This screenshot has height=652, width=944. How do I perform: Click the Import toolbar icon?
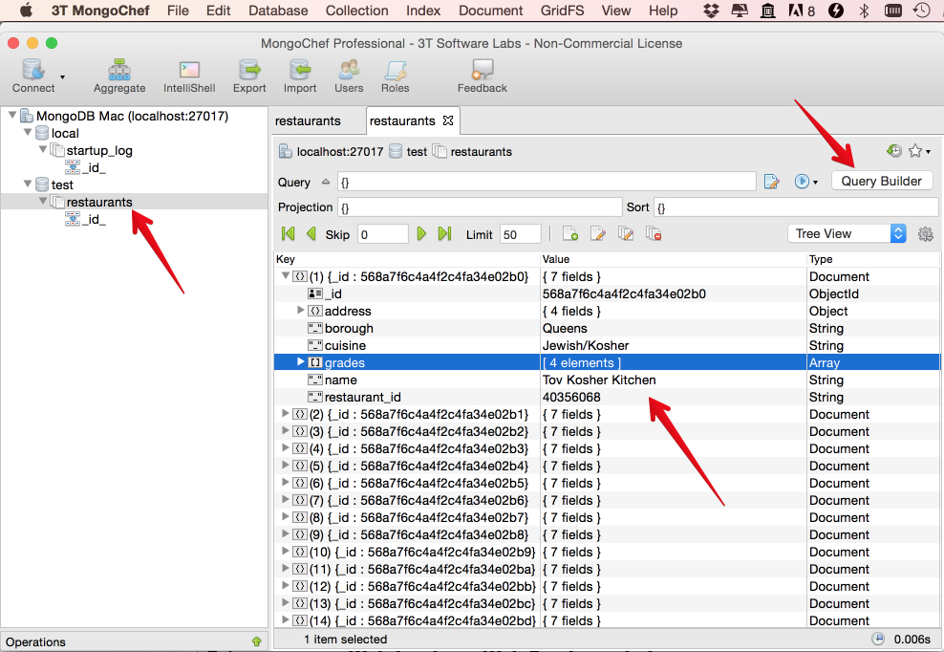[300, 72]
